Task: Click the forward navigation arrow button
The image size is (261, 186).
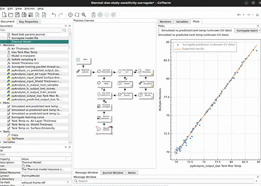Action: click(x=248, y=15)
